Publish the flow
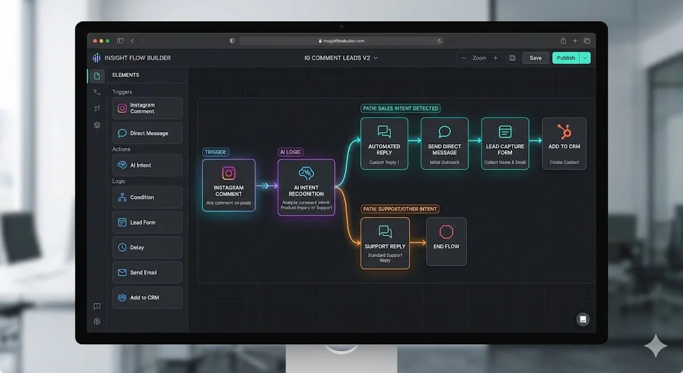Screen dimensions: 683x373 [x=566, y=58]
